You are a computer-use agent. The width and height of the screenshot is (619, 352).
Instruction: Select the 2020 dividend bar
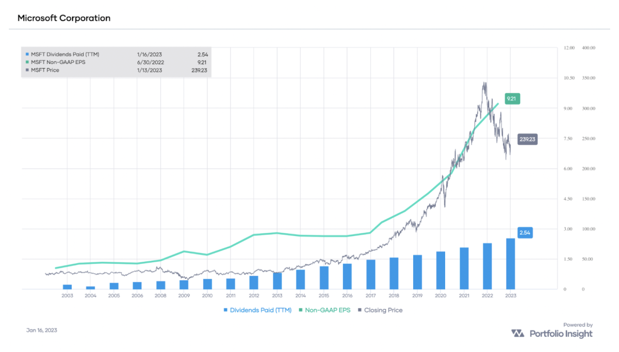tap(441, 271)
